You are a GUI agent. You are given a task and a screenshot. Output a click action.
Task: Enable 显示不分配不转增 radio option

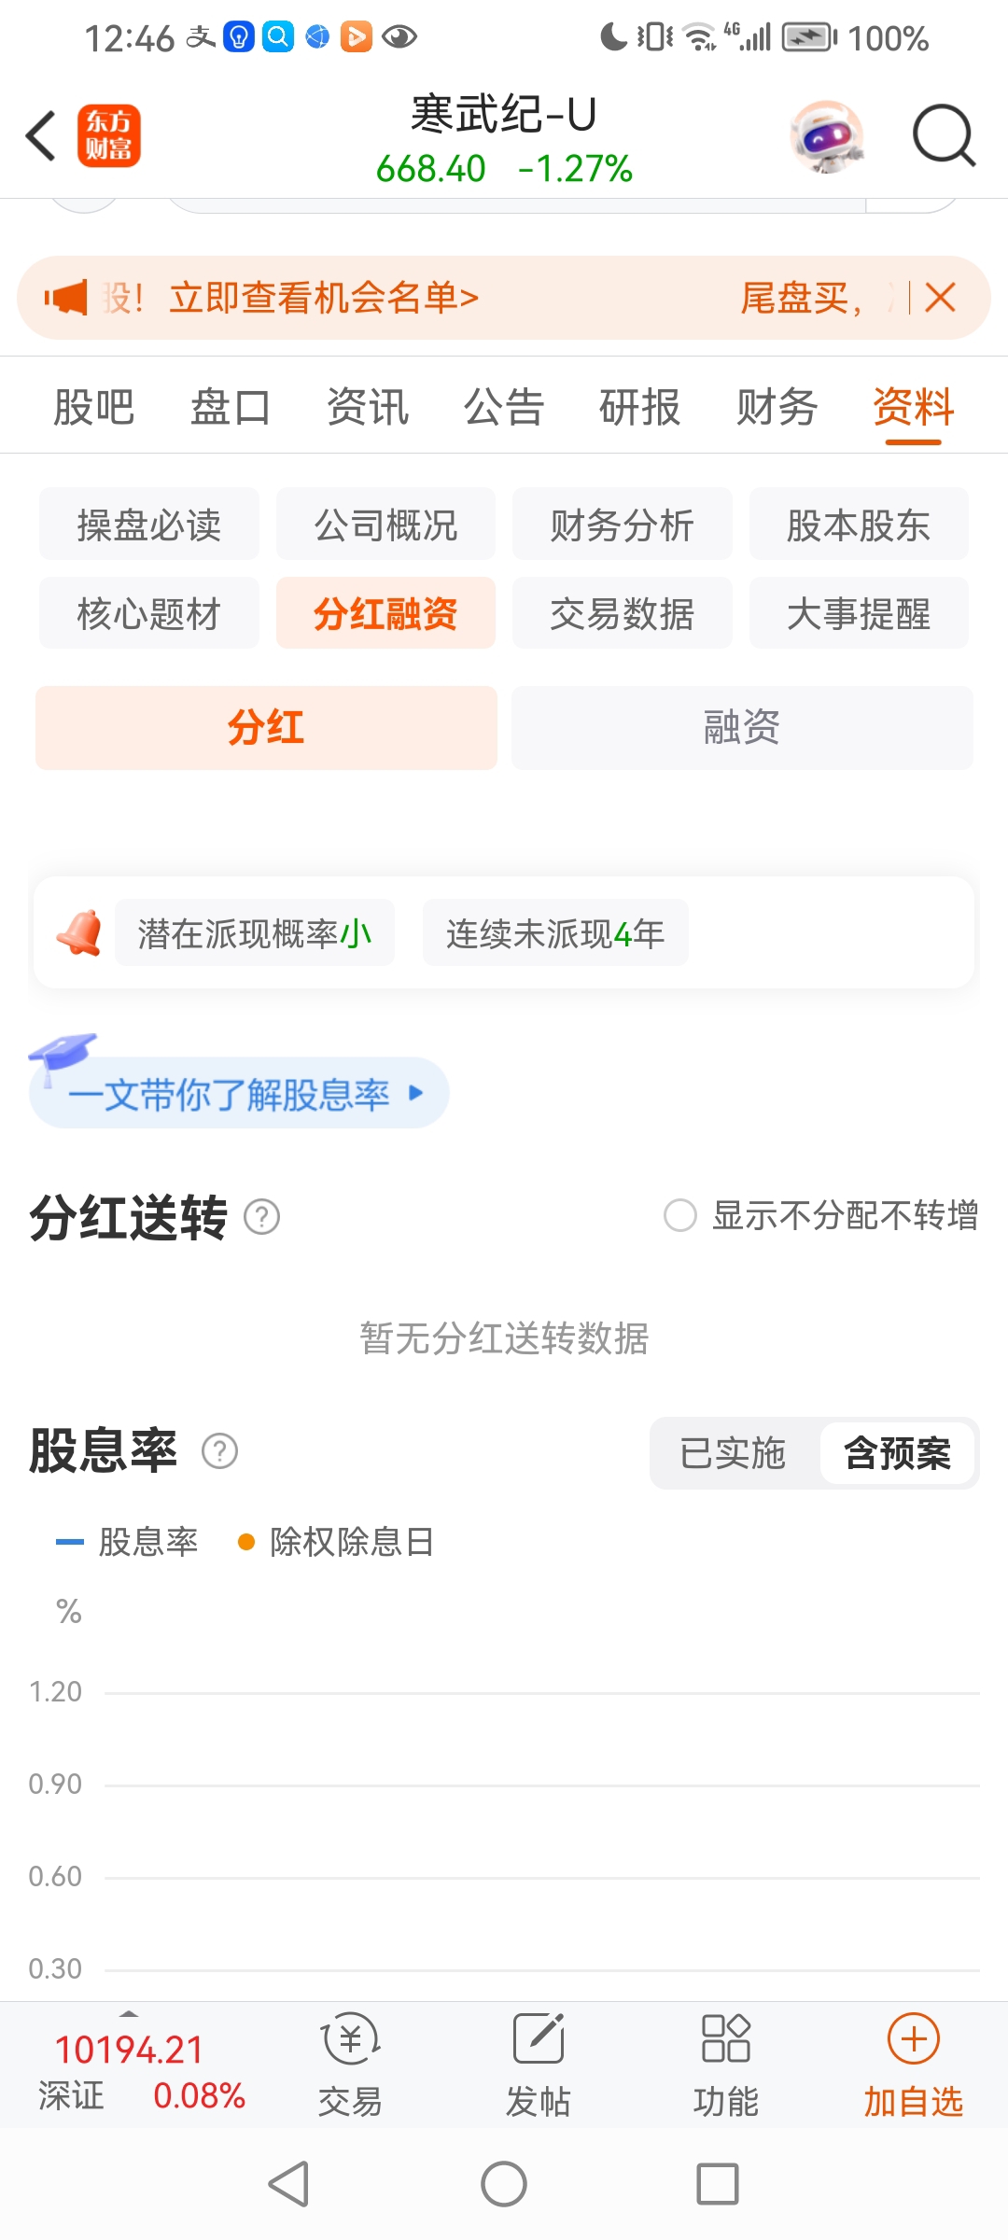(x=680, y=1215)
